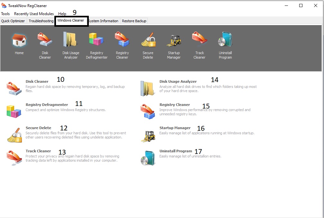Maximize the TweakNow RegCleaner window
324x218 pixels.
click(x=301, y=5)
